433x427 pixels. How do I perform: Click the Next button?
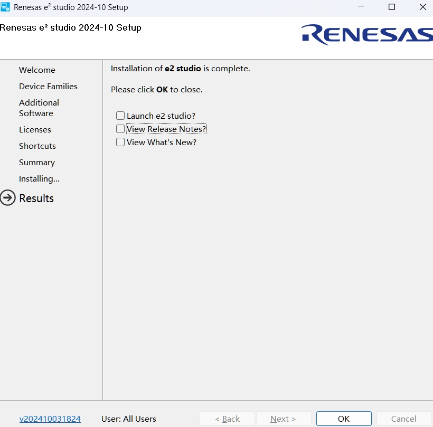point(283,419)
